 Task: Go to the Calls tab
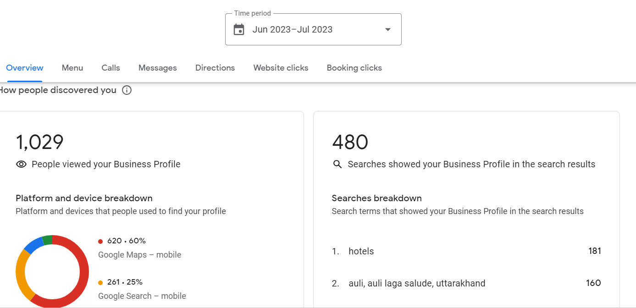(x=111, y=68)
